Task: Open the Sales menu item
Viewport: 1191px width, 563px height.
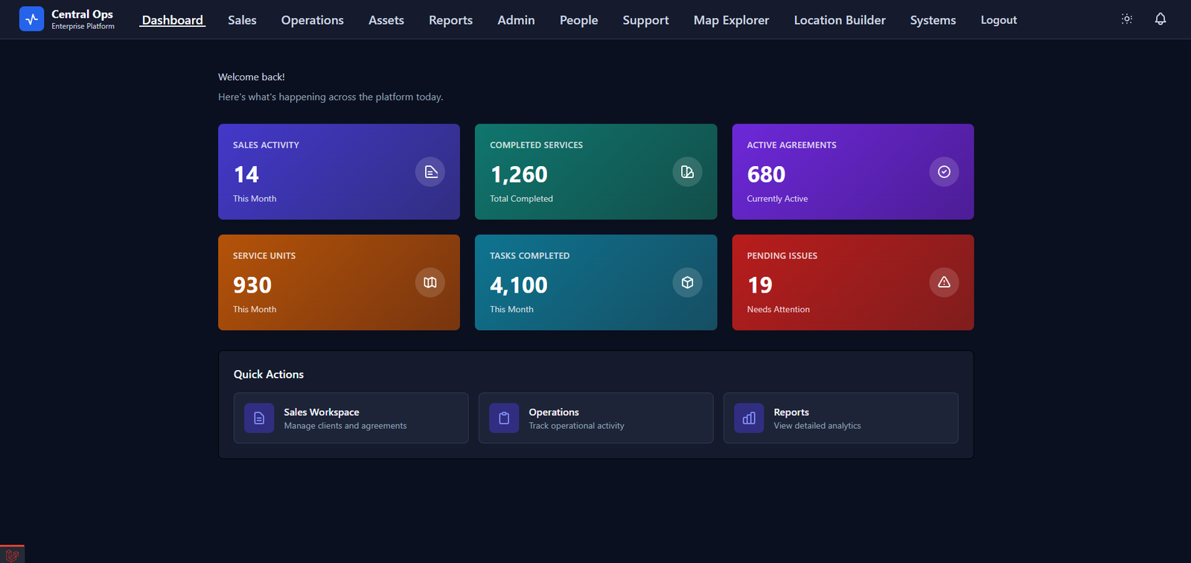Action: 242,20
